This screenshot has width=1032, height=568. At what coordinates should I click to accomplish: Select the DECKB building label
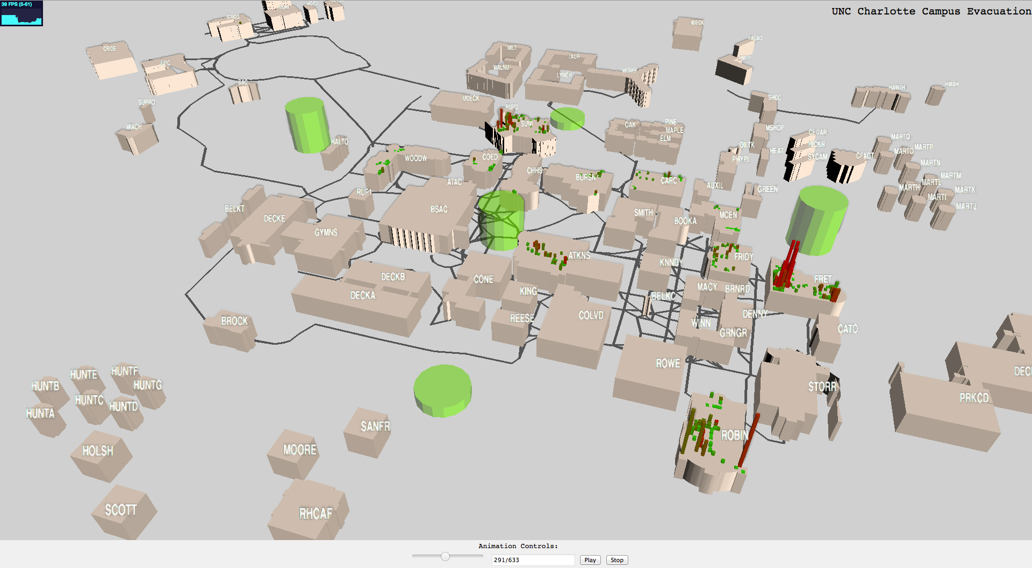(393, 277)
